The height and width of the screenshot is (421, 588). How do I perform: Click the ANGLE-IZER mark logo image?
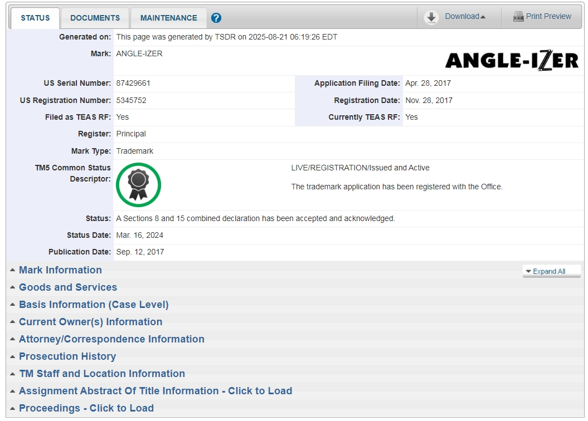coord(511,60)
